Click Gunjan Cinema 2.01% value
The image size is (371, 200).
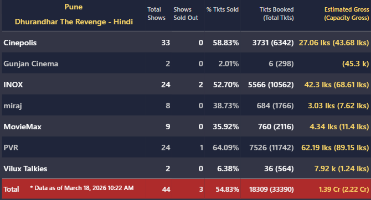pyautogui.click(x=229, y=64)
